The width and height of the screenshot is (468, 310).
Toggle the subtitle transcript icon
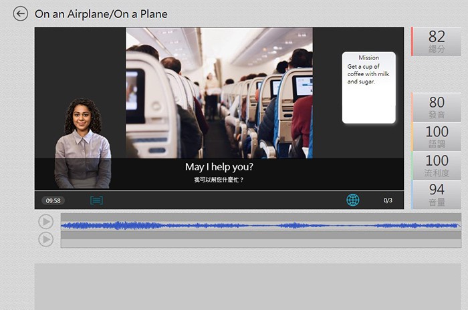(x=96, y=200)
